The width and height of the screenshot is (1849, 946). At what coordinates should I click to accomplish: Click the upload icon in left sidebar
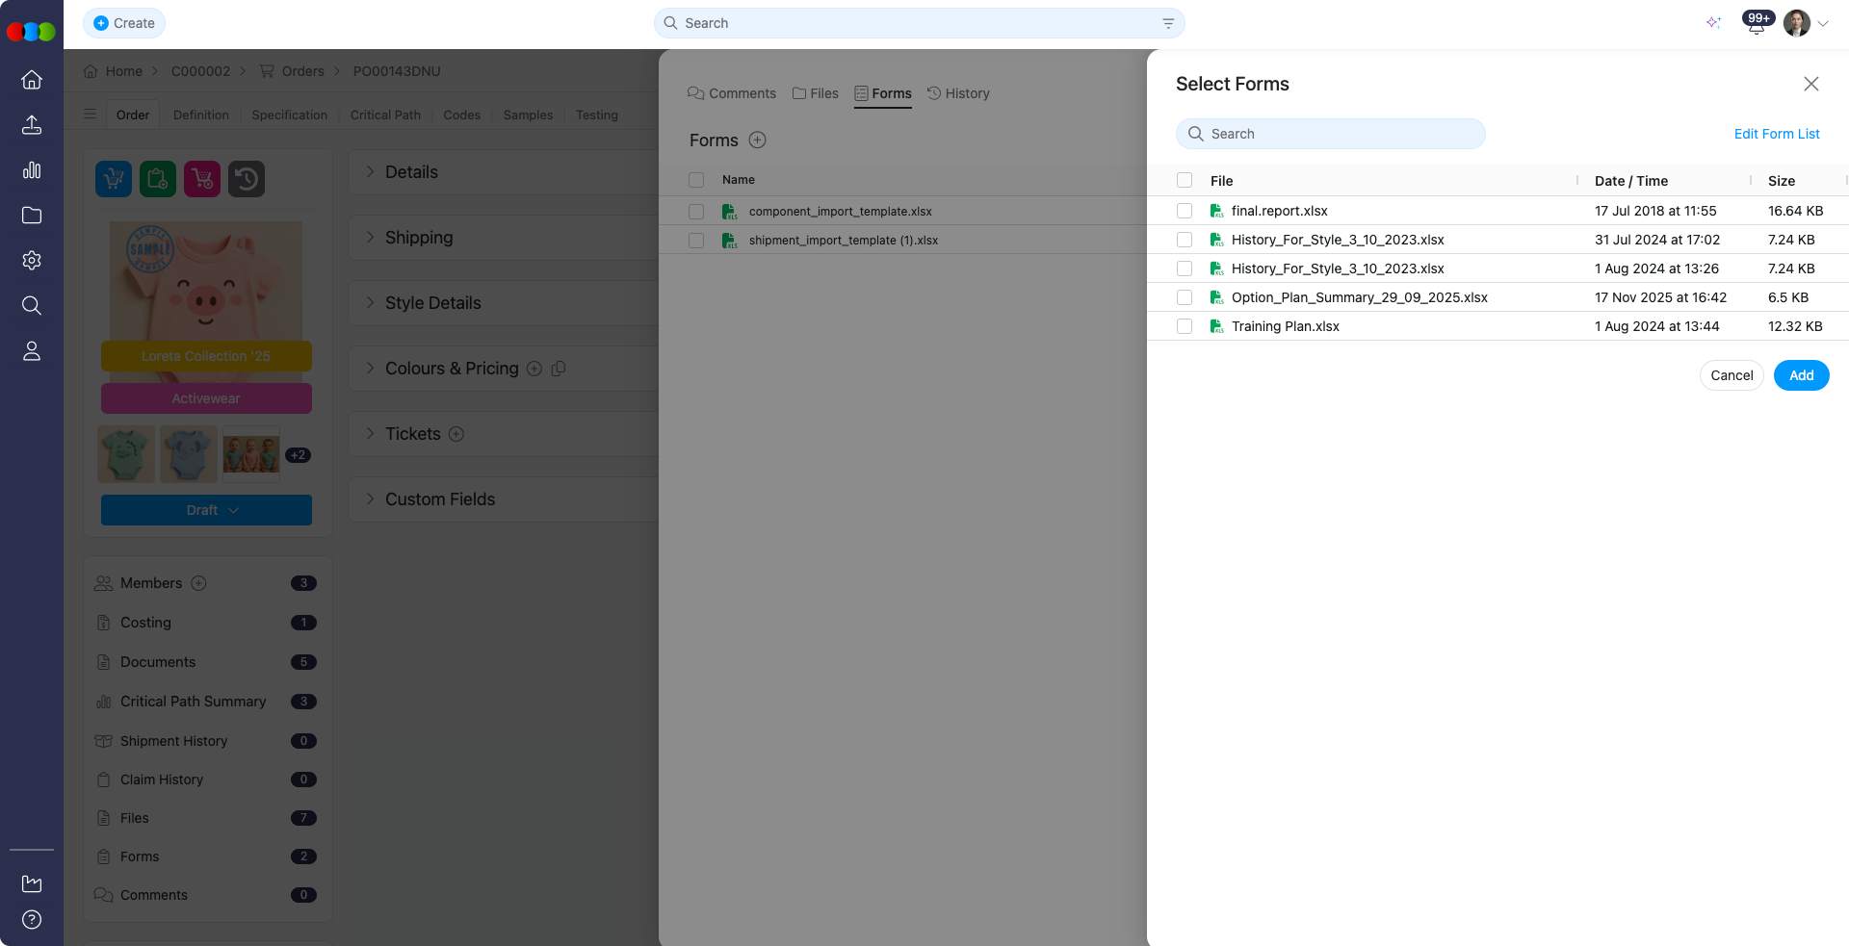click(x=32, y=125)
